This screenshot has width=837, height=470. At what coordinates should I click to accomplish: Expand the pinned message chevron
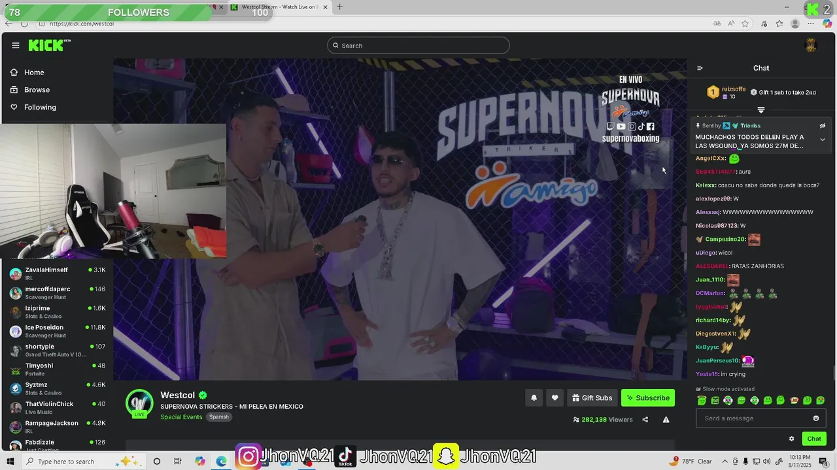pos(823,140)
